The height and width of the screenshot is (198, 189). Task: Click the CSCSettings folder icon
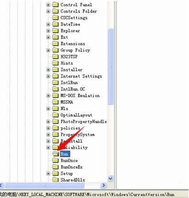click(56, 18)
